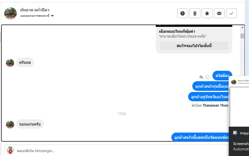
Task: React with smiley icon next to สวัสดีคะ
Action: pyautogui.click(x=207, y=77)
